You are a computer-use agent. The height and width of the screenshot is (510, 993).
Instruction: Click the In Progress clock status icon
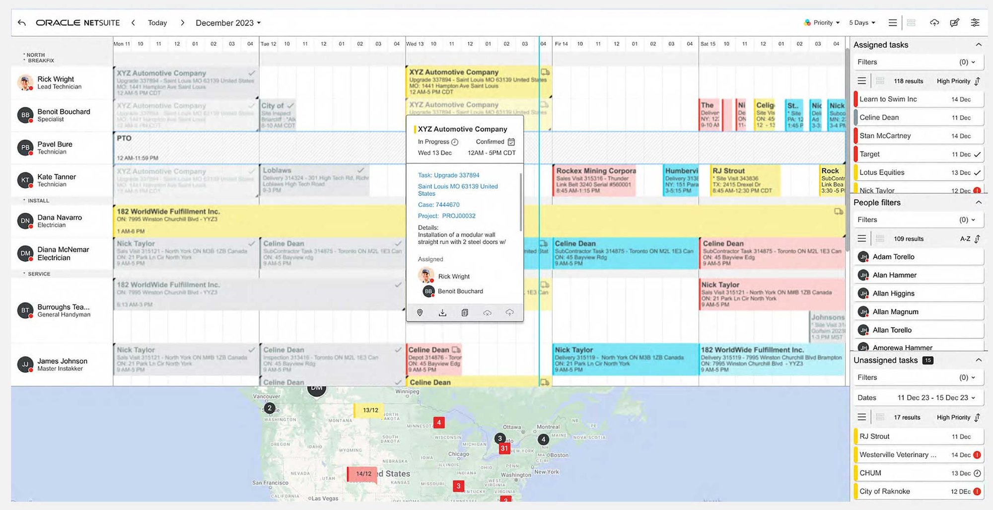point(455,142)
